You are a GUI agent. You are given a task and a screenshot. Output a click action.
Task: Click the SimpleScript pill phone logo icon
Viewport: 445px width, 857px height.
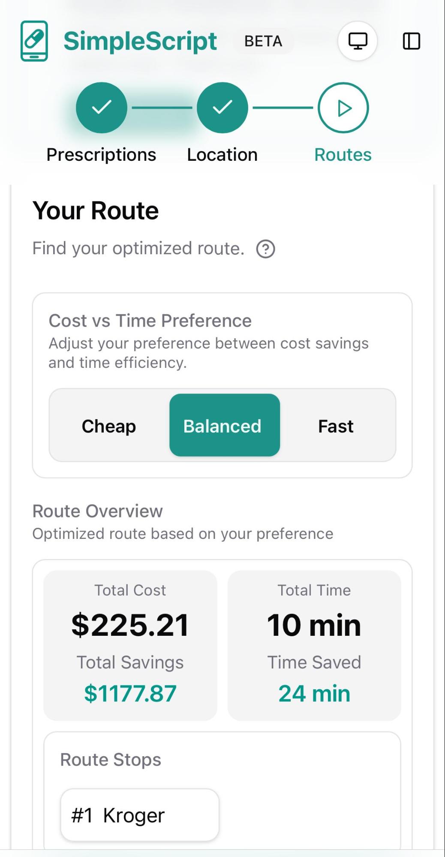pos(34,41)
